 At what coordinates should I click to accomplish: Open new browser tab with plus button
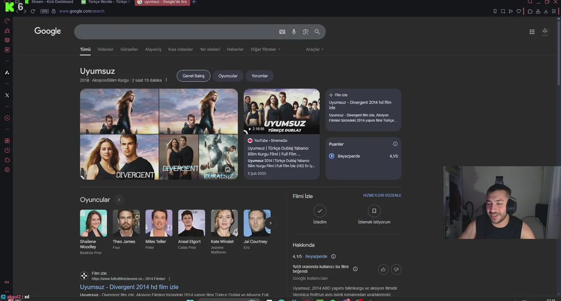point(194,2)
